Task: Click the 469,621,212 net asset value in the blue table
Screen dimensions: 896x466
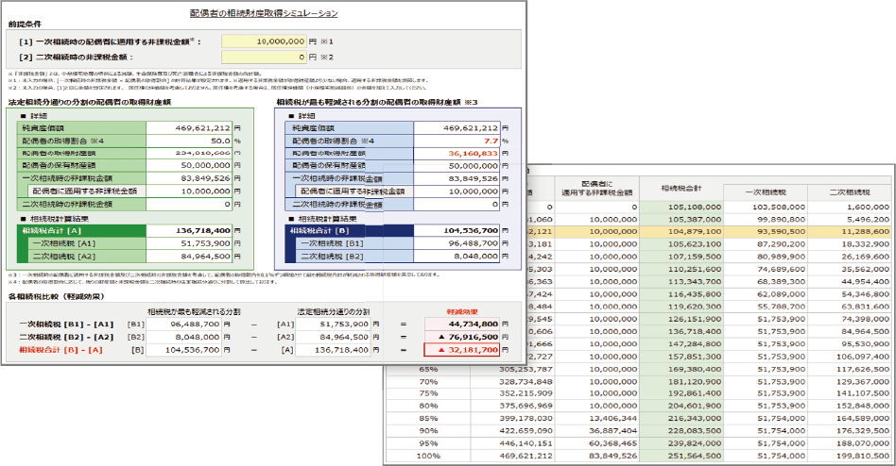Action: point(457,128)
